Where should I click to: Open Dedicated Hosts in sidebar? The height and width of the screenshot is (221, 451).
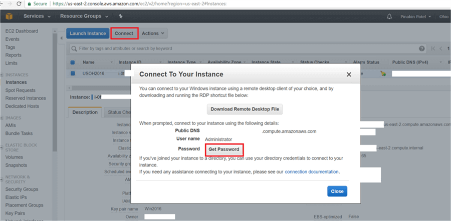[22, 106]
